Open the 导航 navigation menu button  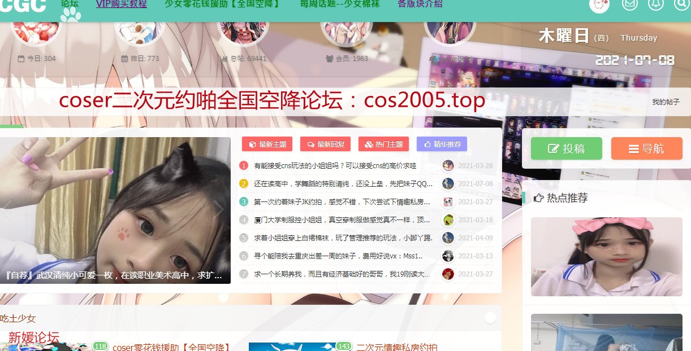pyautogui.click(x=646, y=149)
